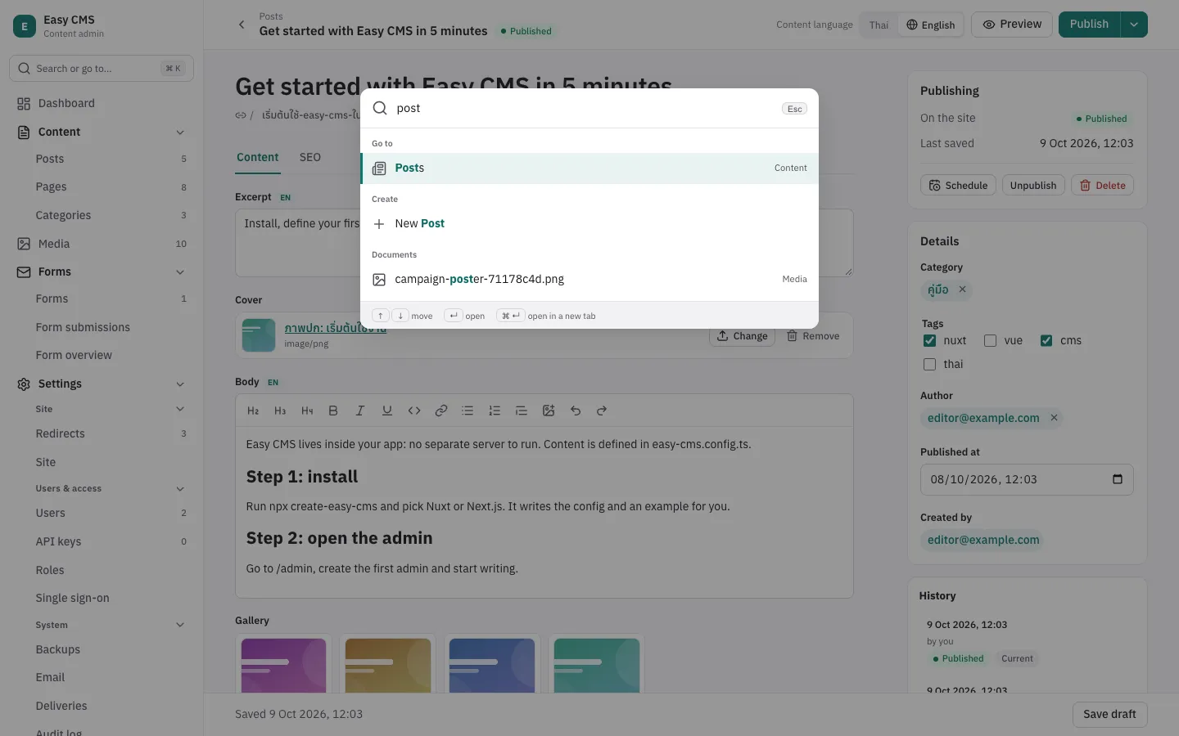
Task: Collapse the Forms section in sidebar
Action: [180, 272]
